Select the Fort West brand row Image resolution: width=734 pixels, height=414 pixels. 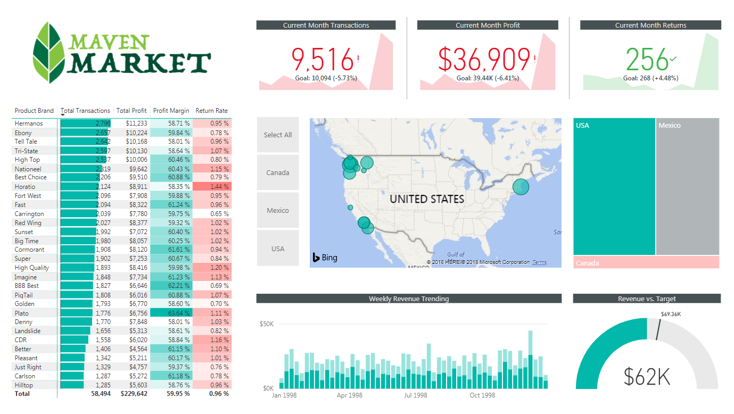(121, 196)
